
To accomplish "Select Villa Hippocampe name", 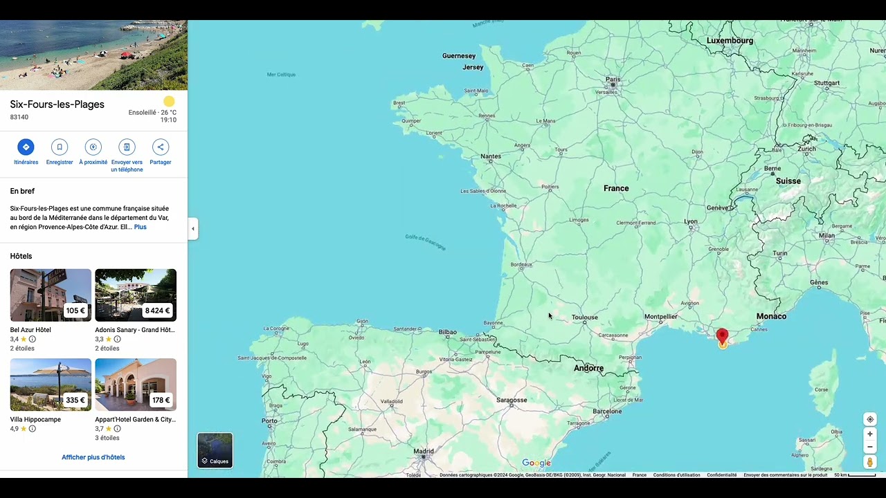I will pyautogui.click(x=35, y=419).
